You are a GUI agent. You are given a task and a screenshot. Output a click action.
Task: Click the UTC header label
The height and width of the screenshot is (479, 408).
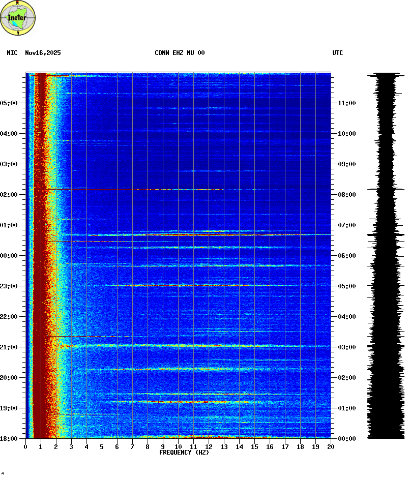338,53
